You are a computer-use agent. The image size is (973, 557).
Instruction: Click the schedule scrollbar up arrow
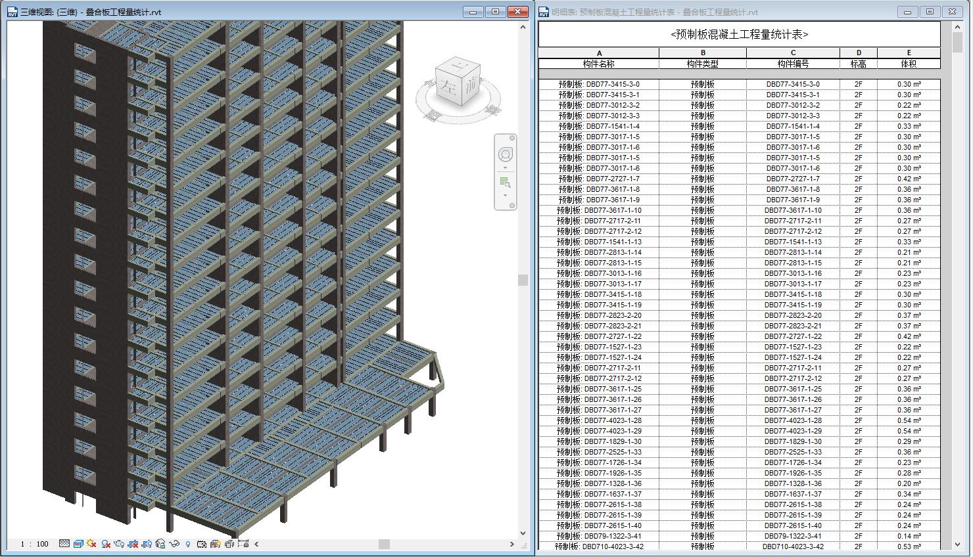[x=957, y=26]
